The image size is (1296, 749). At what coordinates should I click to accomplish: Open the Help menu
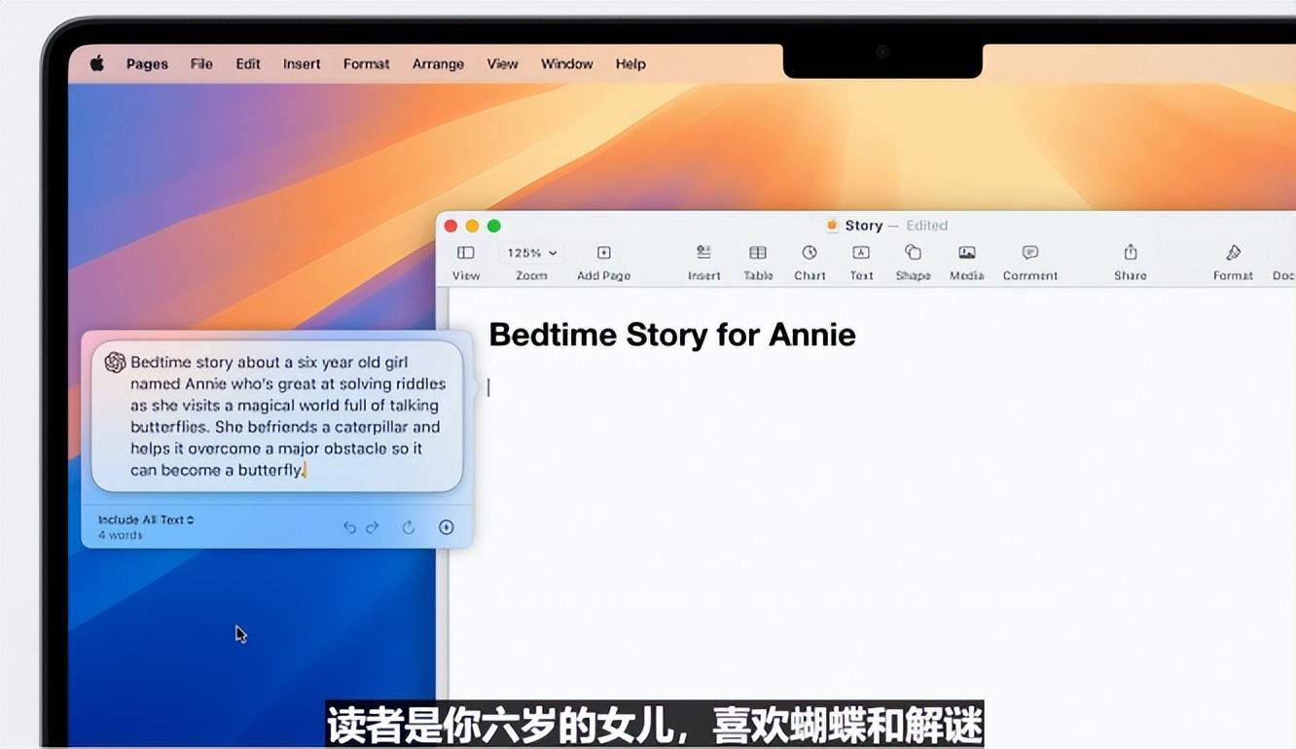coord(630,64)
